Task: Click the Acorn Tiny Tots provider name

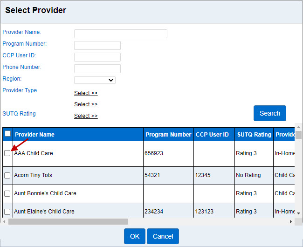Action: pos(33,175)
